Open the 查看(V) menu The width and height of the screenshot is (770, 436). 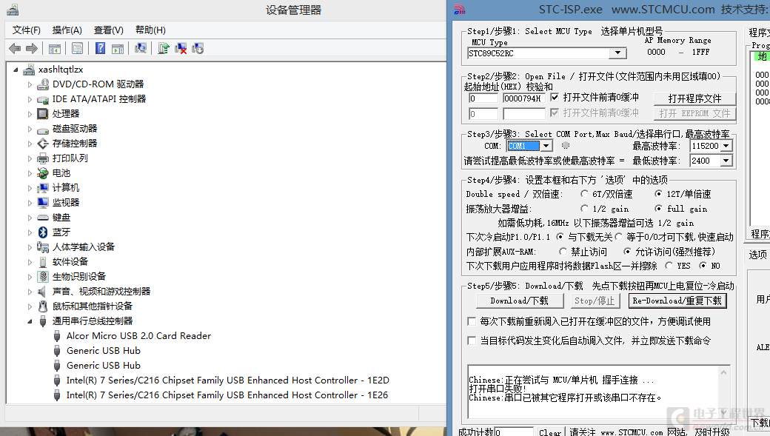(109, 30)
